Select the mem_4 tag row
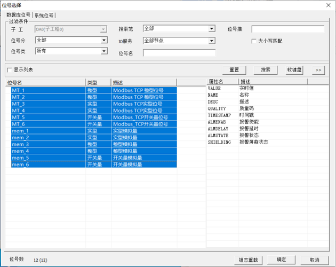Image resolution: width=336 pixels, height=267 pixels. (94, 151)
